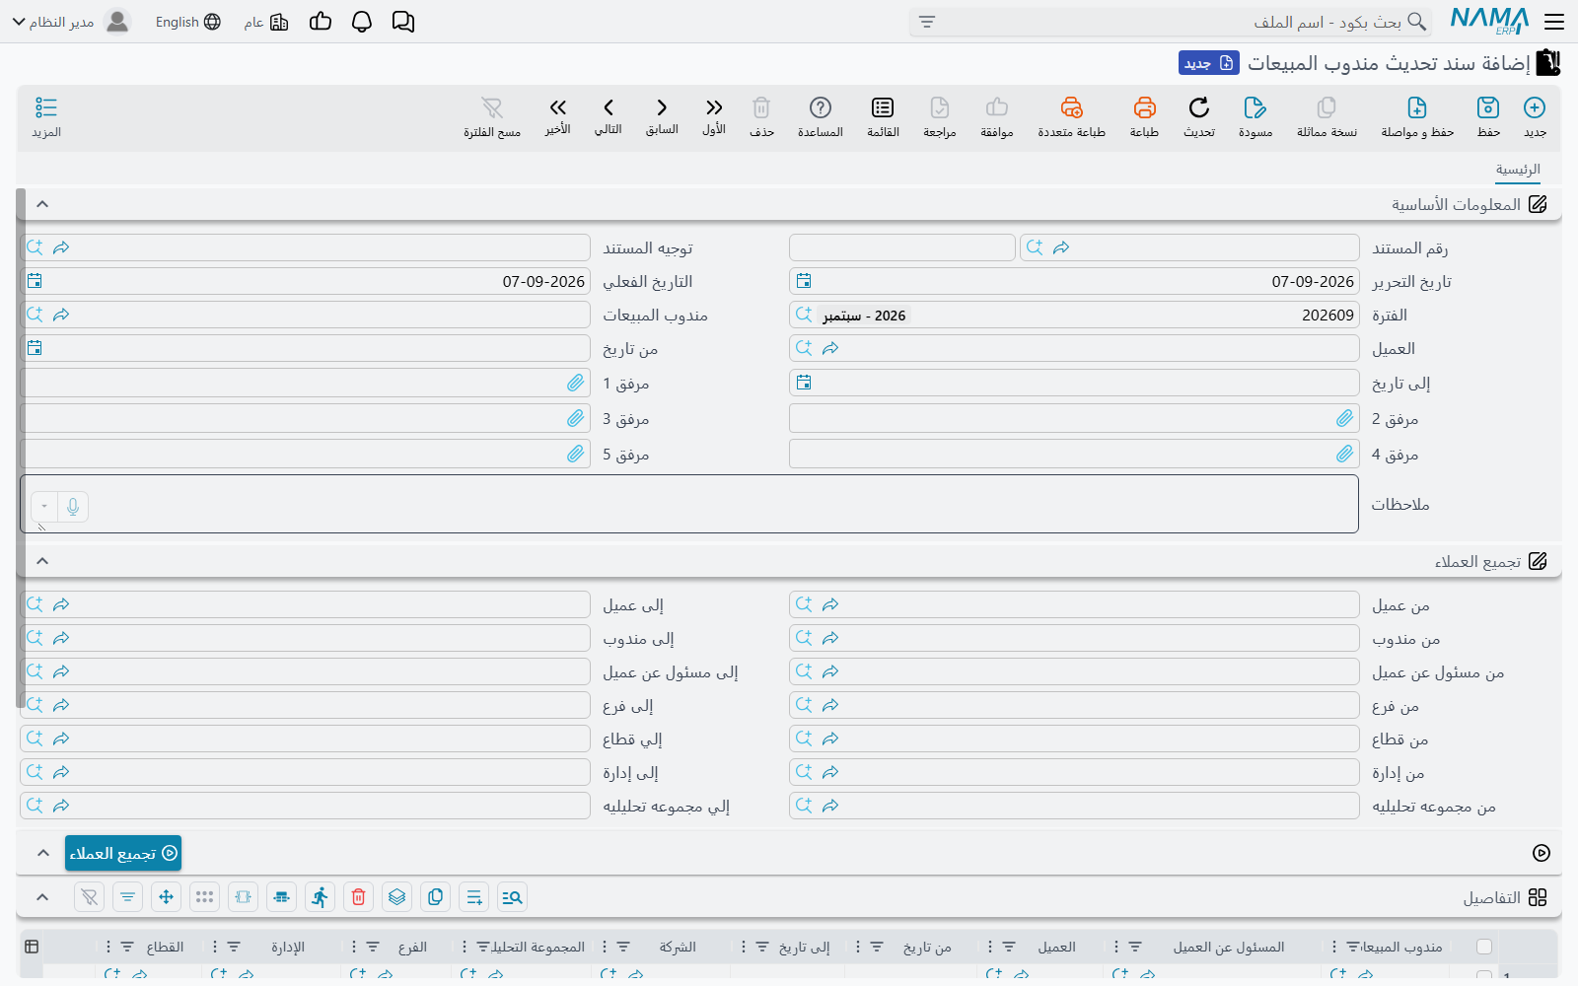Switch to the الرئيسية tab
The image size is (1578, 986).
click(1518, 170)
